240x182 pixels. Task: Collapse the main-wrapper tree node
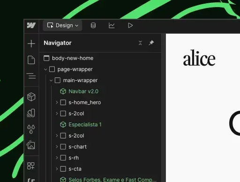tap(51, 80)
